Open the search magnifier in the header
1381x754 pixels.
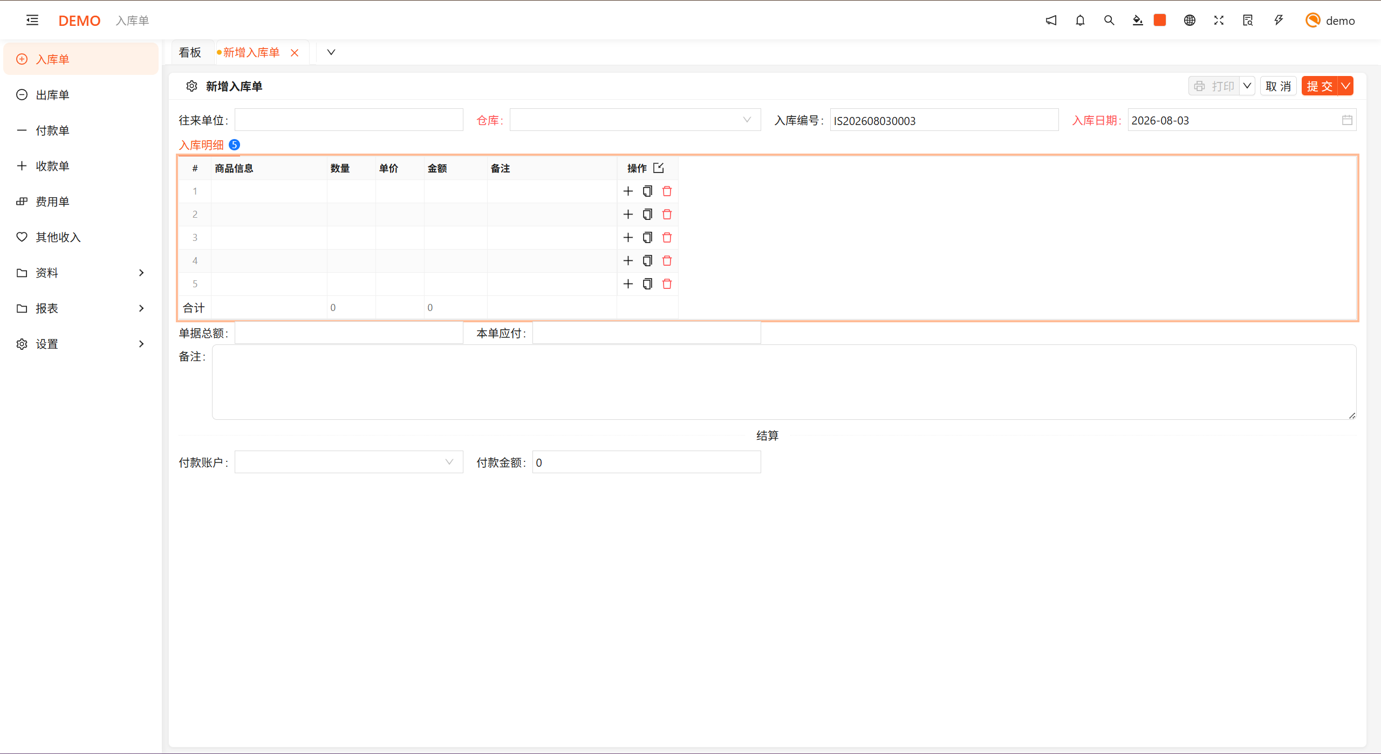click(1109, 20)
